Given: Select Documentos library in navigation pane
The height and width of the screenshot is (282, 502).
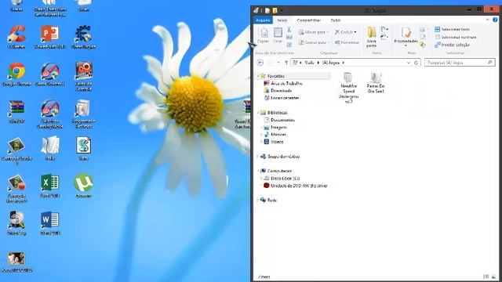Looking at the screenshot, I should 282,120.
